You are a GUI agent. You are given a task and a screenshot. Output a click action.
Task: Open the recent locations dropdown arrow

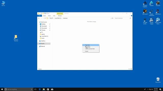[43, 18]
